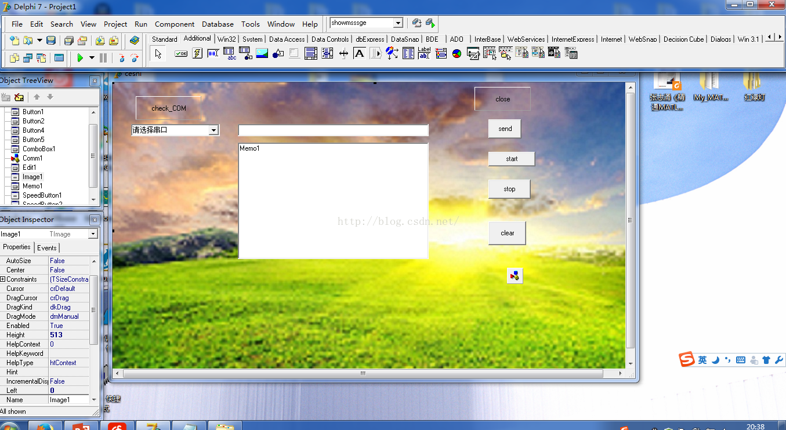Pick the StaticText component icon

pos(359,54)
